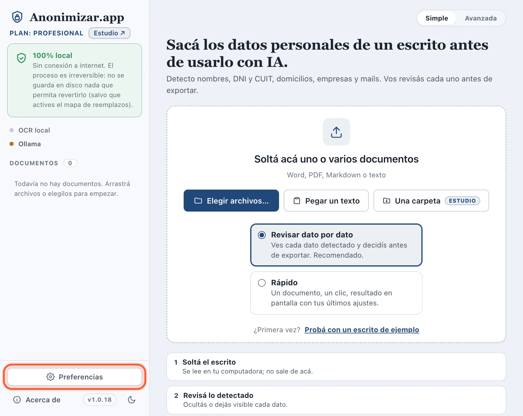
Task: Click step 2 Revisá lo detectado card
Action: click(336, 400)
